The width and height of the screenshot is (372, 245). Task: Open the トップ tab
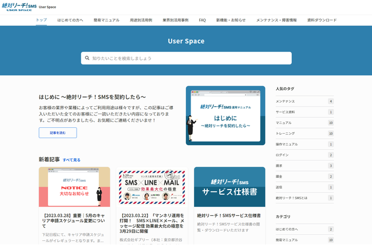click(41, 20)
